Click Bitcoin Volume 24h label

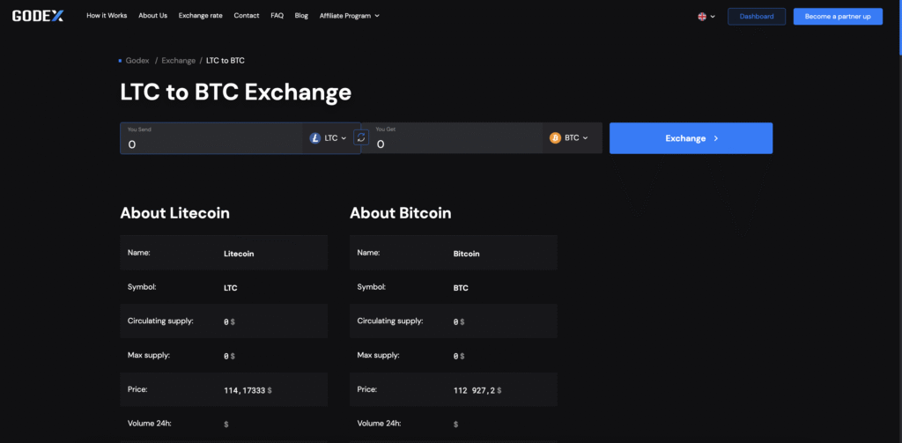(379, 424)
